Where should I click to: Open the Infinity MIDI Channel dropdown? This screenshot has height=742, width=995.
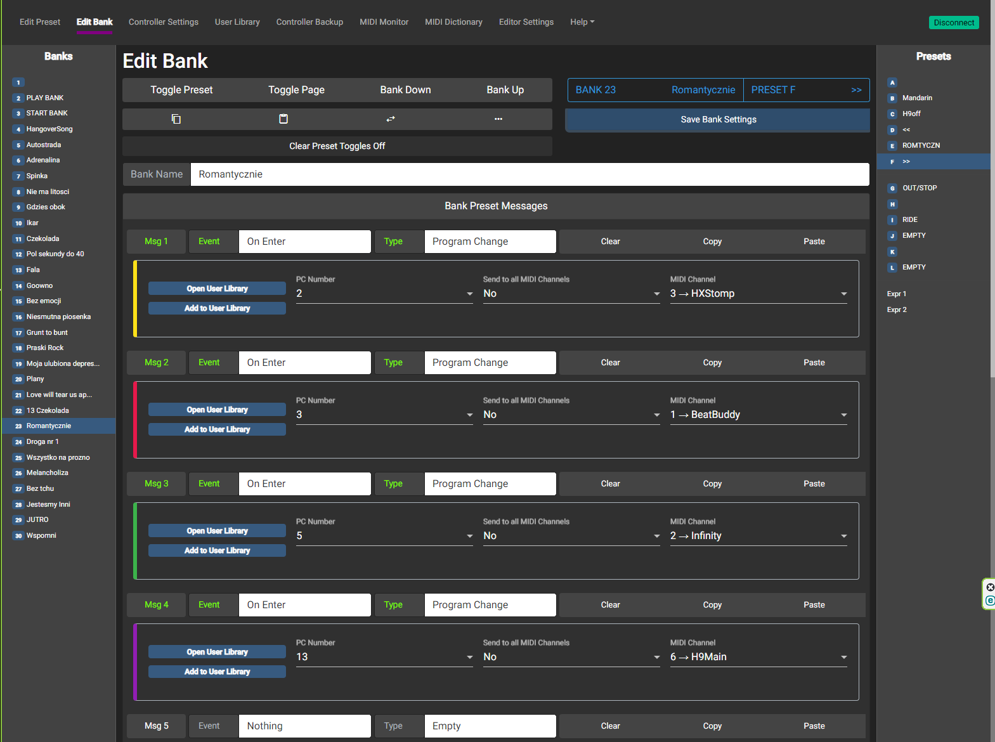click(x=758, y=536)
